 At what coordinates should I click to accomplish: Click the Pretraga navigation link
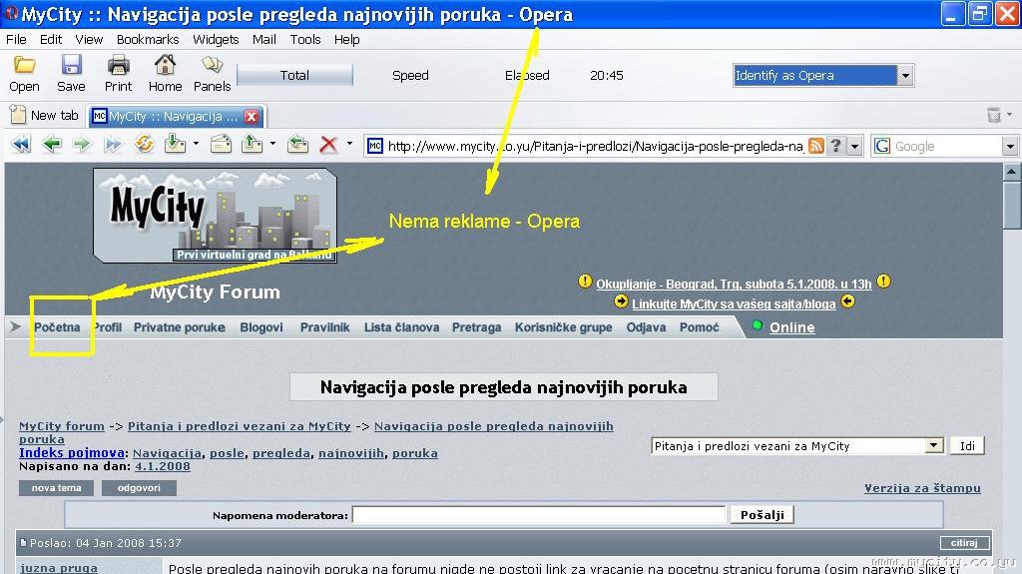(x=476, y=327)
